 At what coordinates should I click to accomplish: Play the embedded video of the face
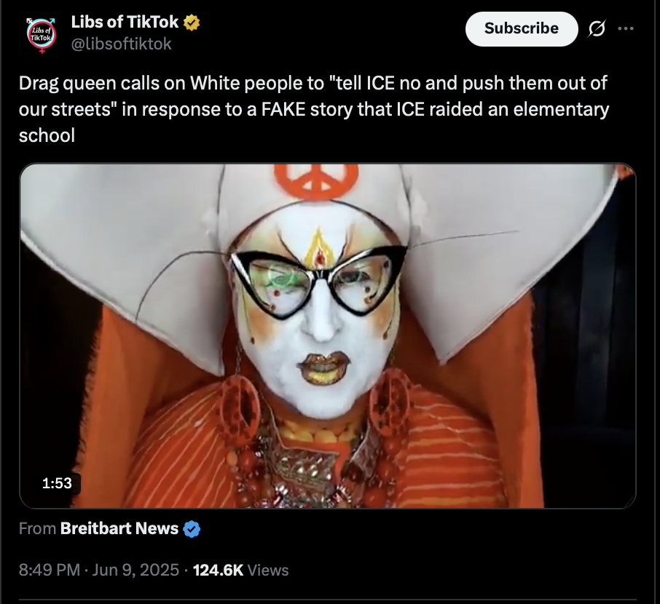tap(328, 335)
